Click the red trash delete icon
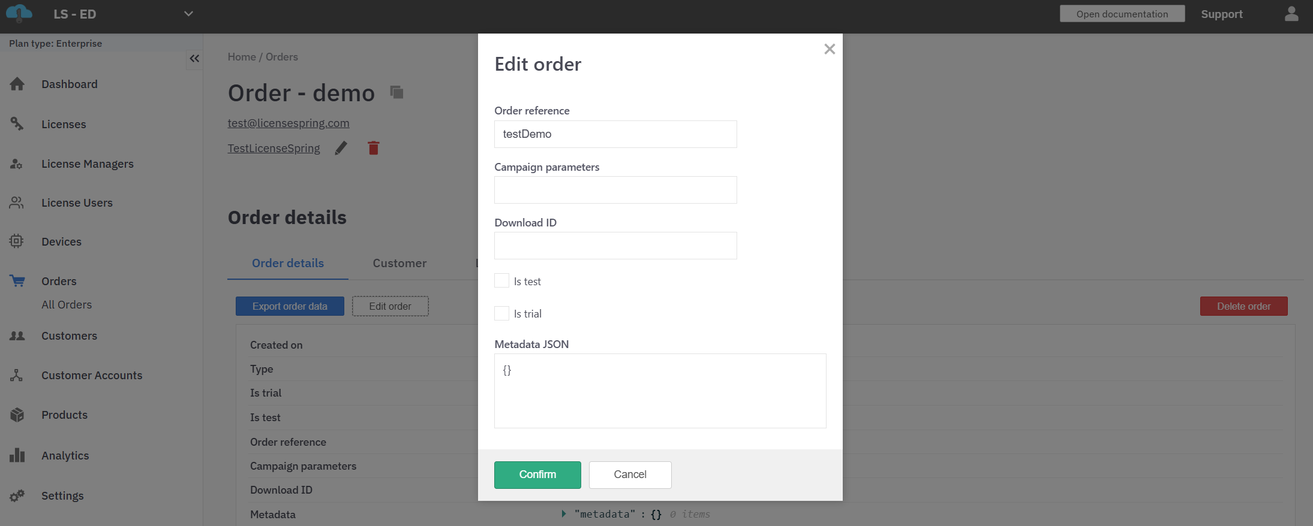Image resolution: width=1313 pixels, height=526 pixels. 373,148
